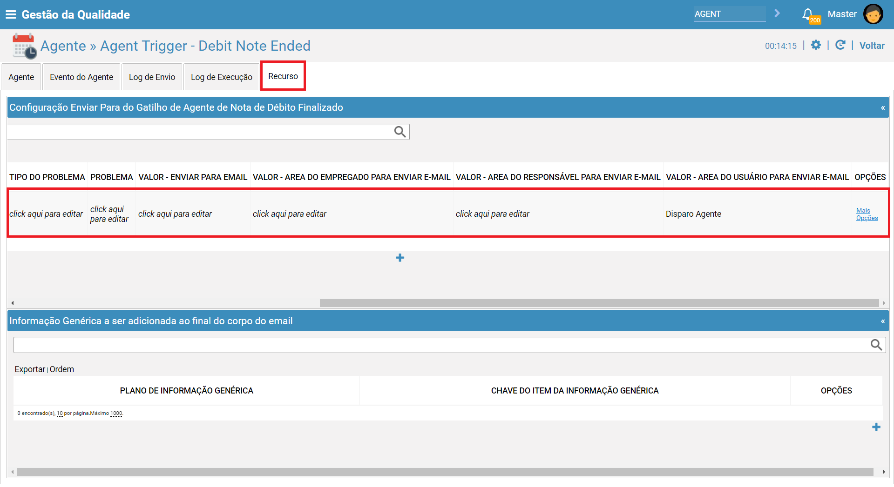Open the notifications bell
Screen dimensions: 894x487
(x=808, y=14)
